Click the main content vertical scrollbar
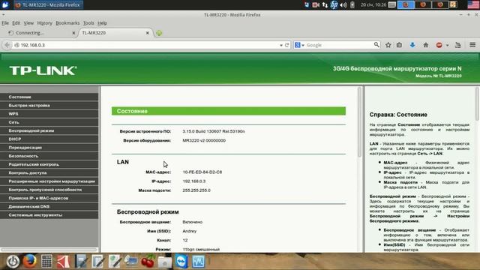The width and height of the screenshot is (480, 270). point(359,122)
